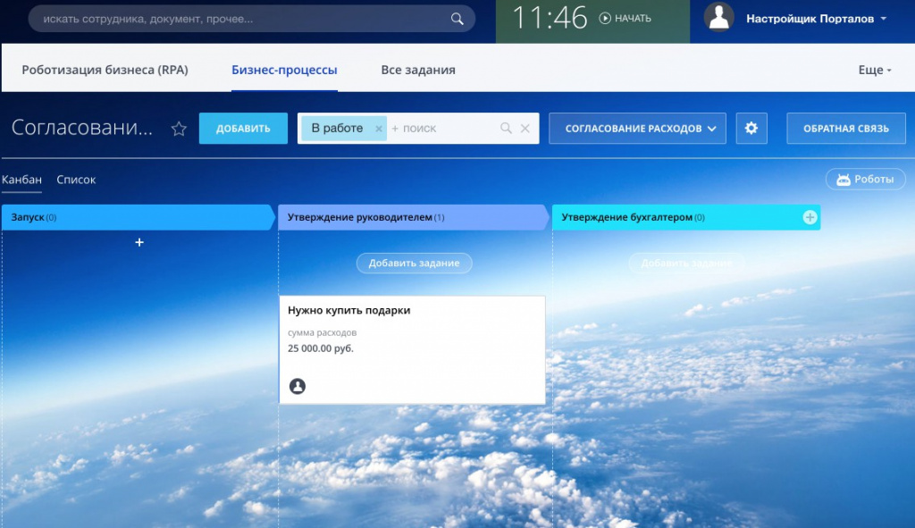The height and width of the screenshot is (528, 915).
Task: Open the Роботизация бизнеса (RPA) tab
Action: point(105,70)
